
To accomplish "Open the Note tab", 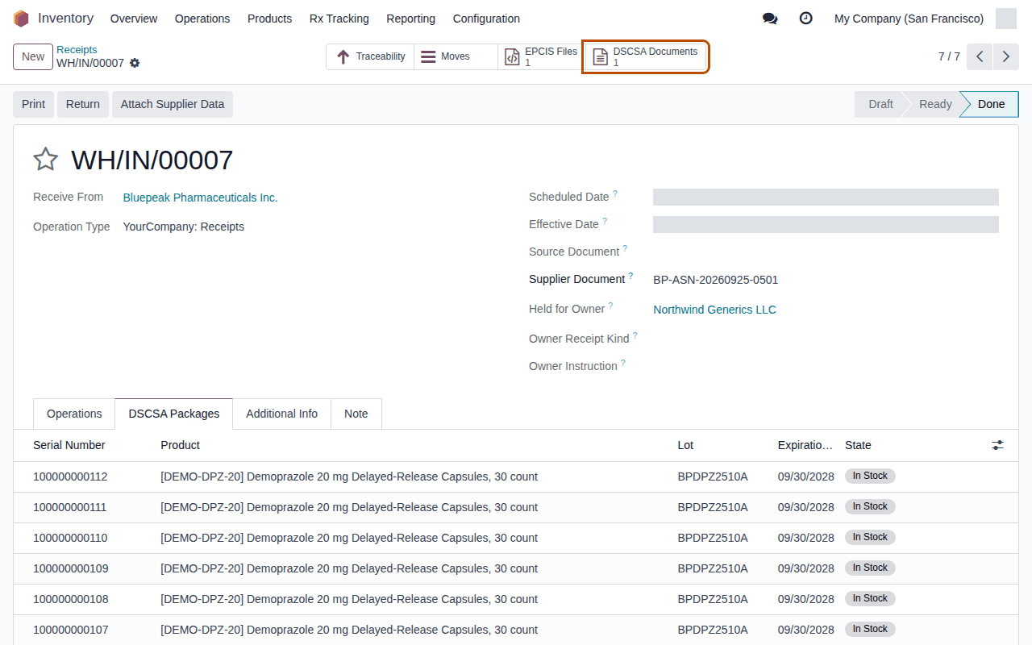I will click(356, 414).
